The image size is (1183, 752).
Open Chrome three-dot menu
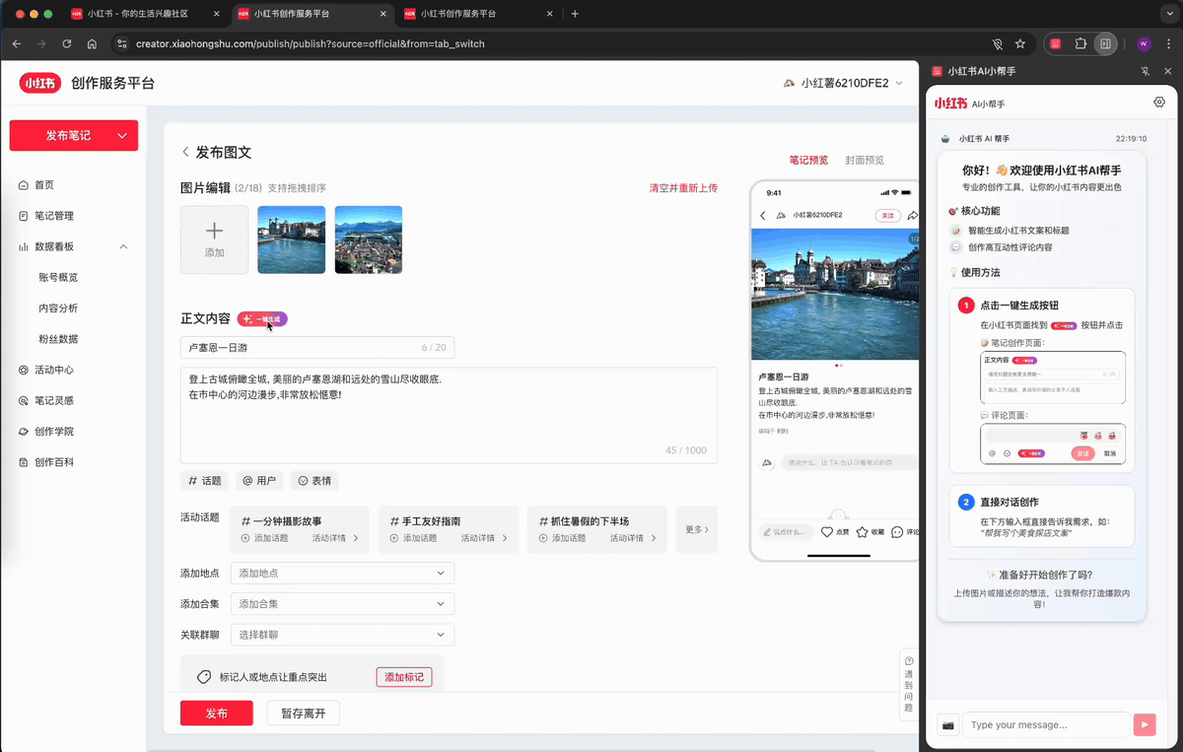tap(1166, 43)
